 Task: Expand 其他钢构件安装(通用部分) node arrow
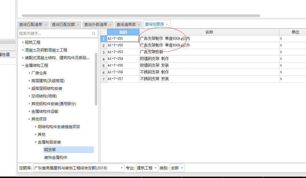tap(29, 104)
